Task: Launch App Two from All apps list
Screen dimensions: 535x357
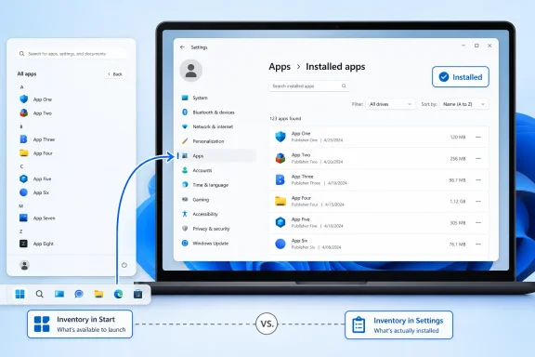Action: [x=36, y=113]
